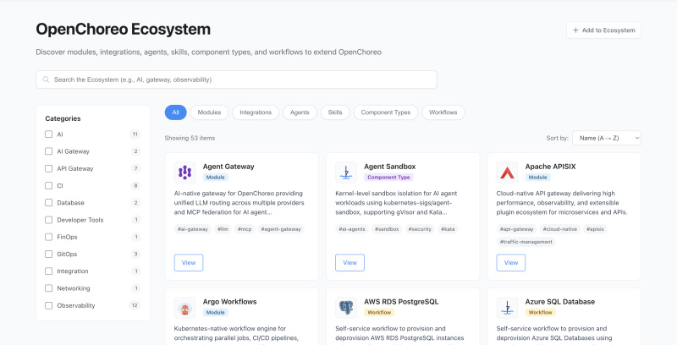This screenshot has height=345, width=677.
Task: Click the AWS RDS PostgreSQL card title
Action: (401, 302)
